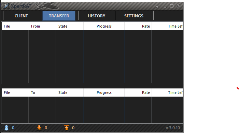Screen dimensions: 239x133
Task: Open the title bar dropdown arrow menu
Action: coord(157,7)
